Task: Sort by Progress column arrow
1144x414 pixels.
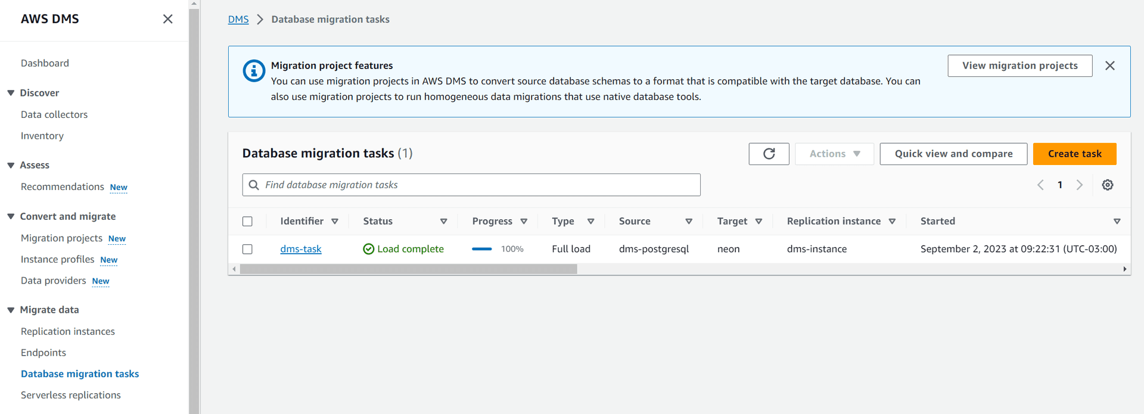Action: [524, 221]
